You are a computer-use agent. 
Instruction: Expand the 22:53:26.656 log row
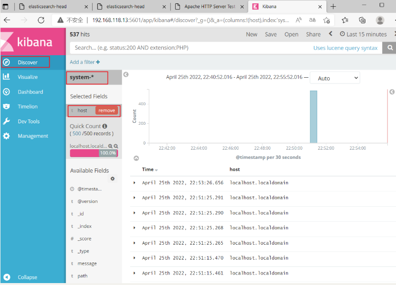(x=134, y=182)
